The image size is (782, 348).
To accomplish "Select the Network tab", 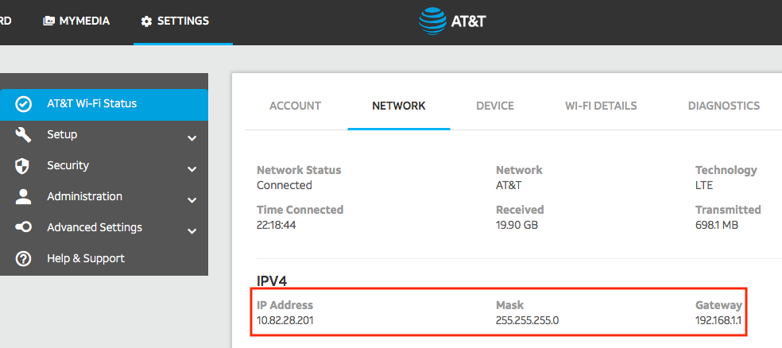I will (x=398, y=106).
